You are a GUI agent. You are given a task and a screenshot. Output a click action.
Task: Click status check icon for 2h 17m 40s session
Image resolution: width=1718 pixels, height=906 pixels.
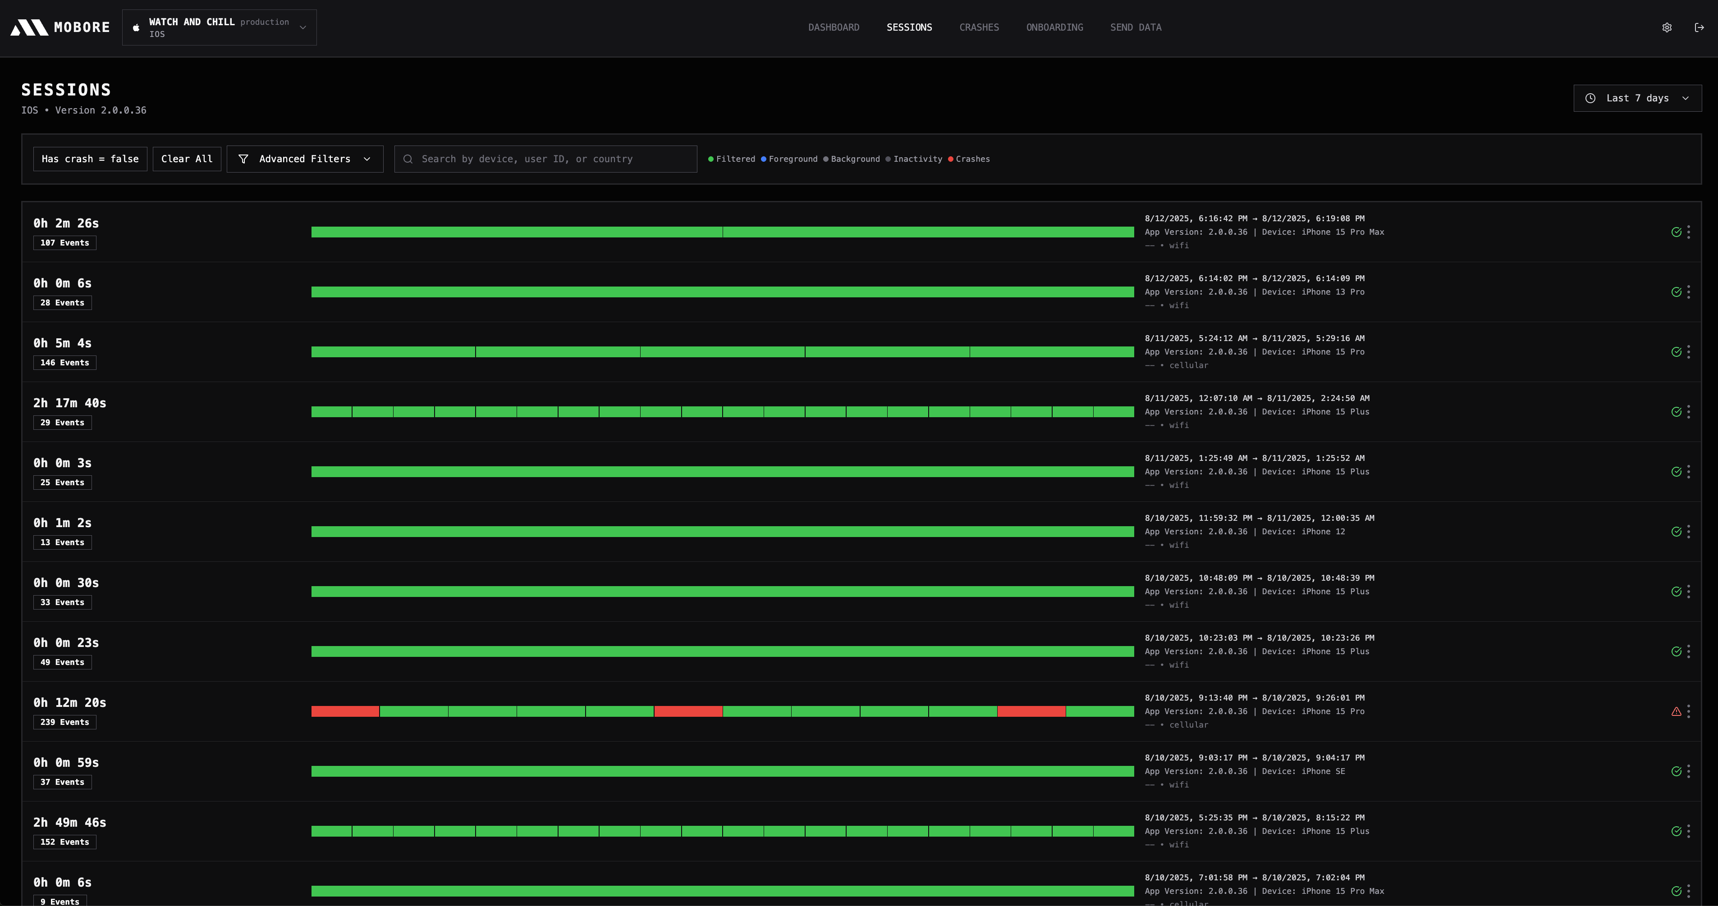click(x=1676, y=412)
